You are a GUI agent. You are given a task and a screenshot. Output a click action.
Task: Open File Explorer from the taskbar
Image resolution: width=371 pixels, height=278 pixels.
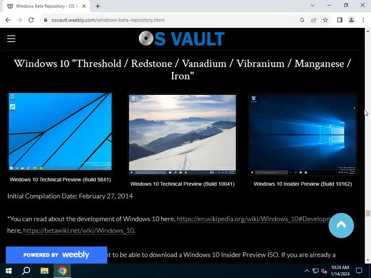tap(44, 271)
